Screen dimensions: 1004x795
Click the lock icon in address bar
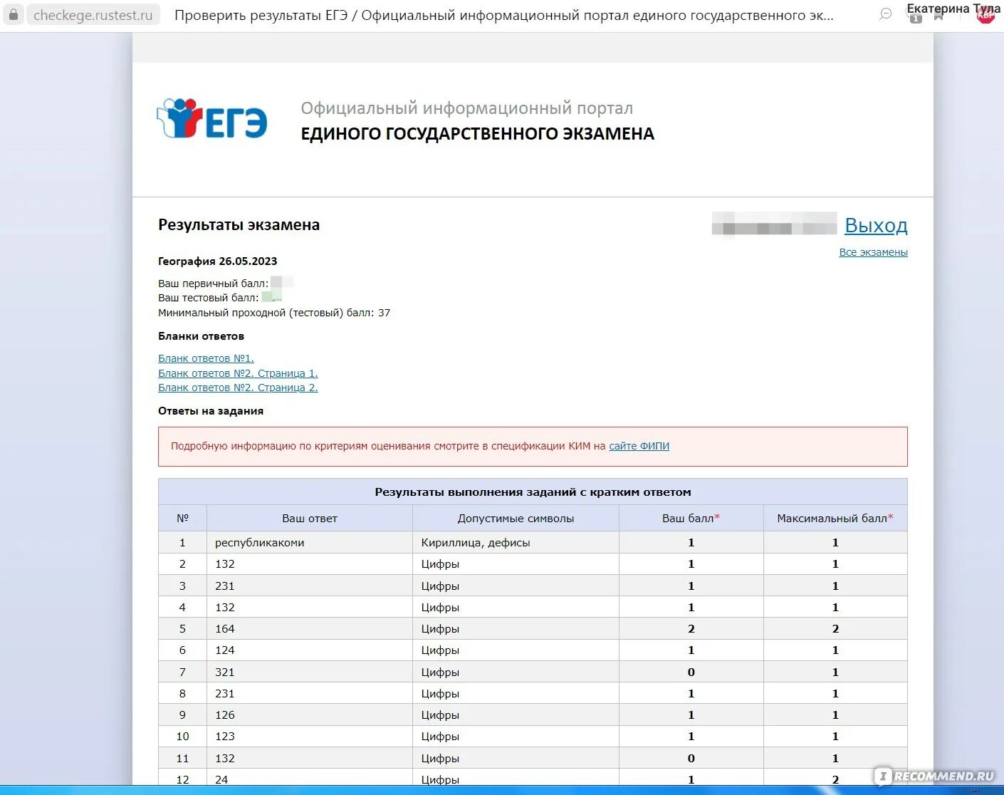13,14
